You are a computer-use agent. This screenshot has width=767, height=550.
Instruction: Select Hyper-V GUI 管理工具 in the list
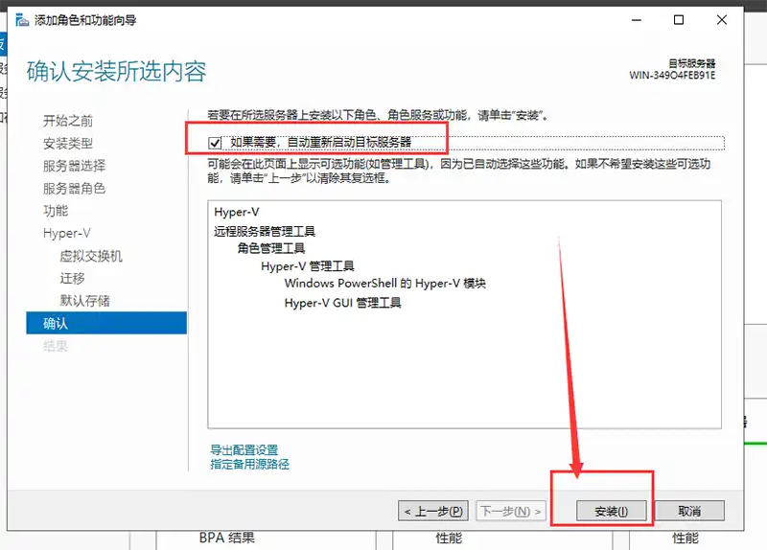tap(342, 303)
